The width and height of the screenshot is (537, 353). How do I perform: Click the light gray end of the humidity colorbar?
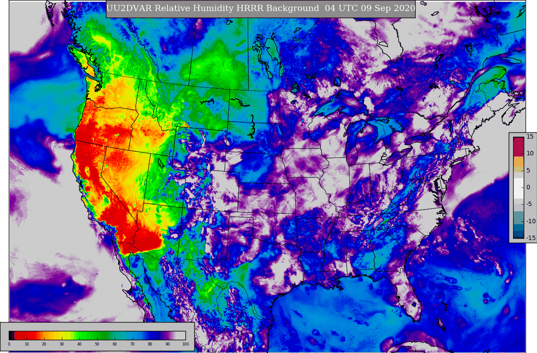click(x=181, y=335)
